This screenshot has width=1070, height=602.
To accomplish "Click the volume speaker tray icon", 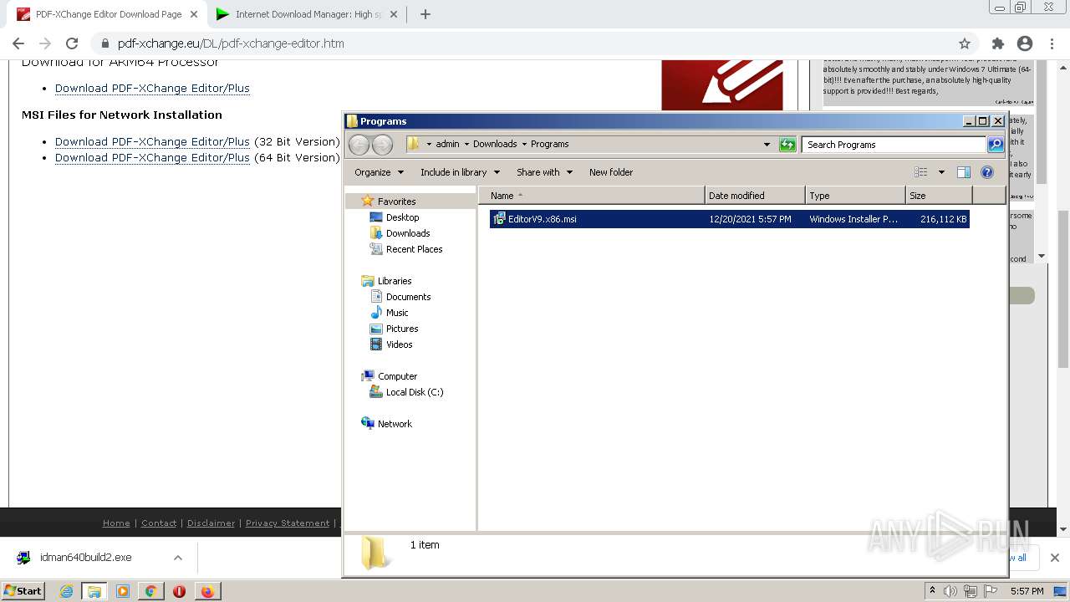I will coord(950,591).
